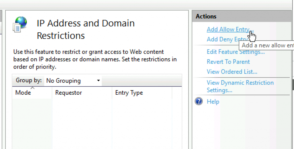The width and height of the screenshot is (294, 149).
Task: Click the IP Address and Domain Restrictions heading
Action: 86,29
